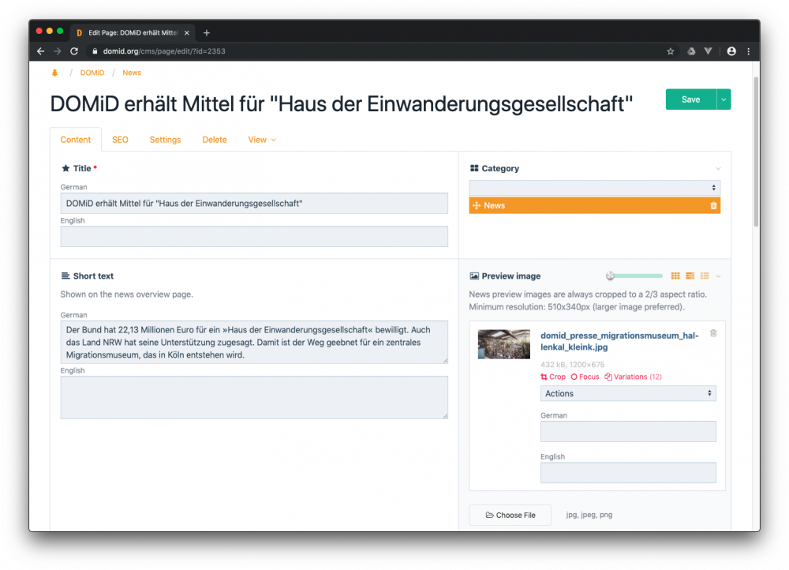Collapse the Category panel with its chevron
The height and width of the screenshot is (570, 789).
pyautogui.click(x=716, y=168)
